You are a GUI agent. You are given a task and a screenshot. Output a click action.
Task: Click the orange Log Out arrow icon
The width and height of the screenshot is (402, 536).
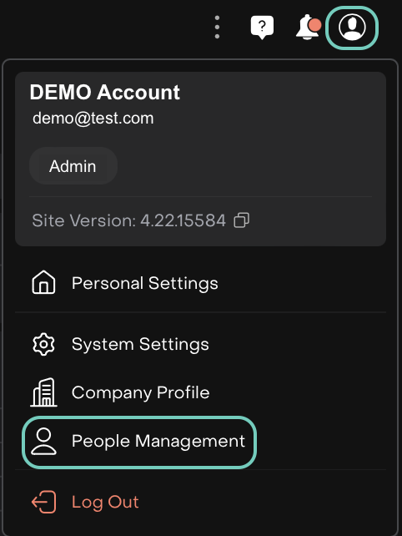(x=43, y=502)
